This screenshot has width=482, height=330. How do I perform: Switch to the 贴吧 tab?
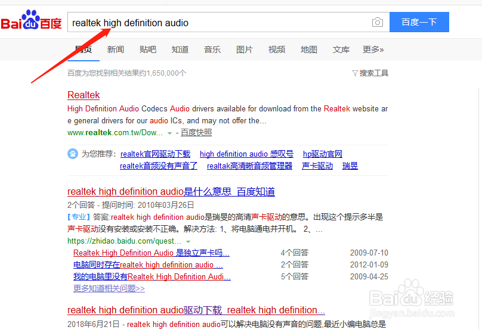click(148, 49)
